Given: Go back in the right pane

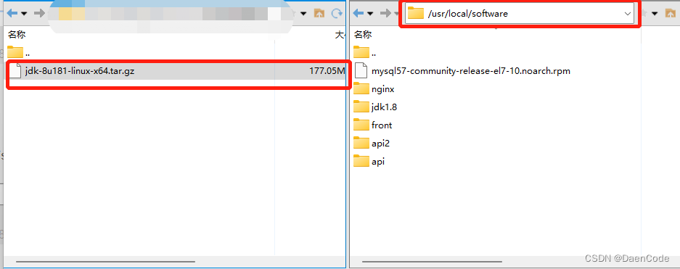Looking at the screenshot, I should (359, 14).
